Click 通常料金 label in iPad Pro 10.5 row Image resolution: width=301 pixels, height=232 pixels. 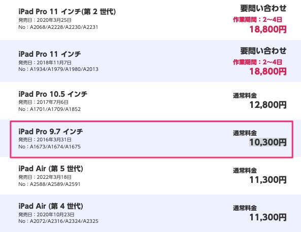(245, 95)
